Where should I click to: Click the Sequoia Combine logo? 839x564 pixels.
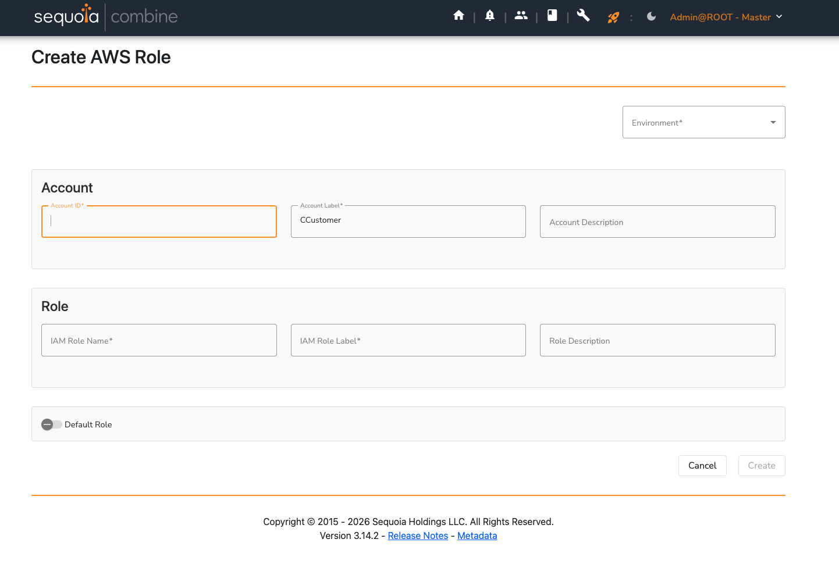point(106,17)
